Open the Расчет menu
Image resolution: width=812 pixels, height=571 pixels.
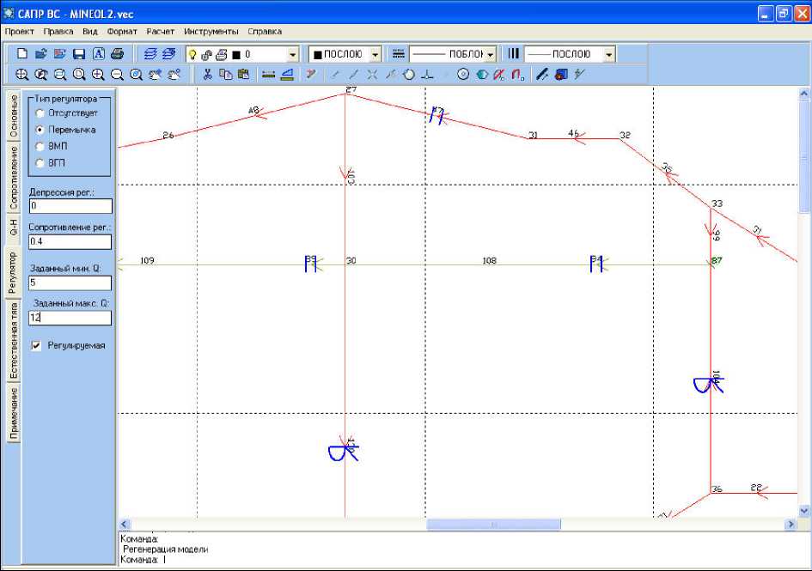pos(160,31)
